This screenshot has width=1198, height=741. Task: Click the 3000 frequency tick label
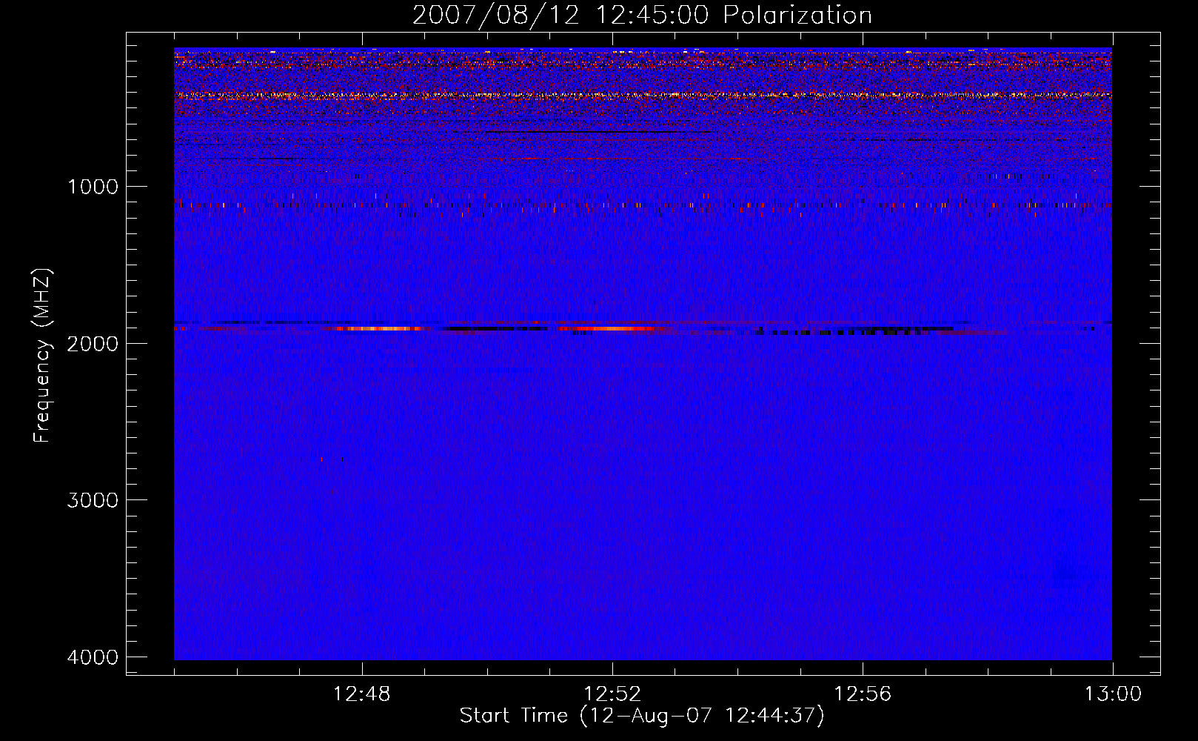tap(93, 499)
